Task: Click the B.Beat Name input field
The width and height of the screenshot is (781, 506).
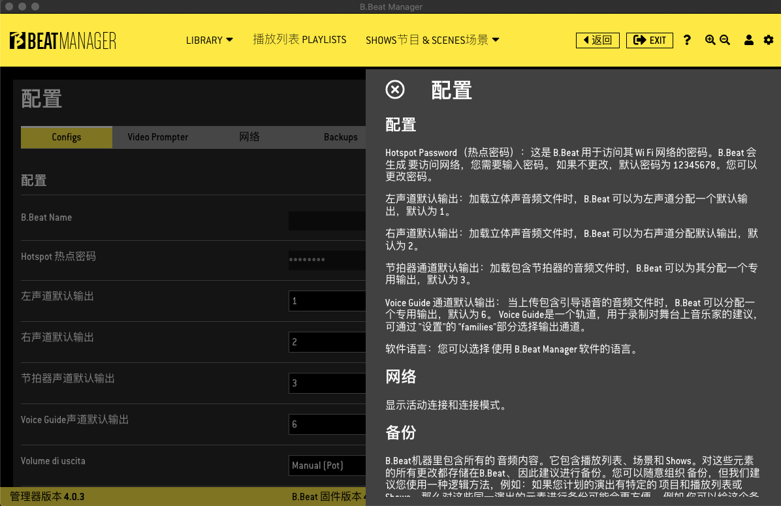Action: 327,221
